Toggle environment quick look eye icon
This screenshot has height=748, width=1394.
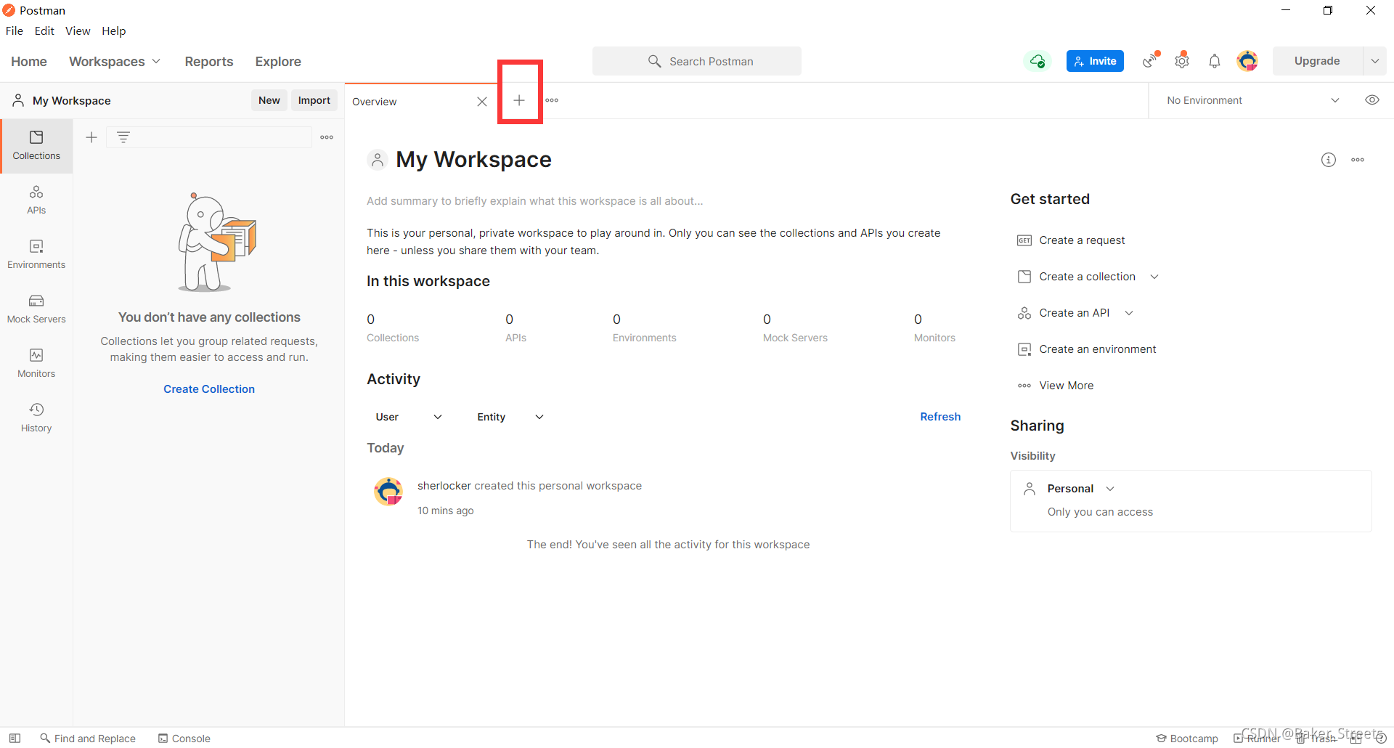pyautogui.click(x=1372, y=100)
